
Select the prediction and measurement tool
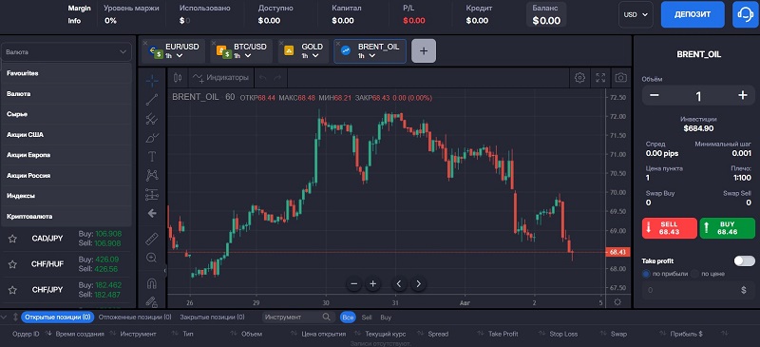(x=152, y=195)
